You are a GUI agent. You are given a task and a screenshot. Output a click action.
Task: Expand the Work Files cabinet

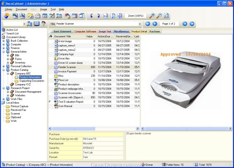(4, 99)
